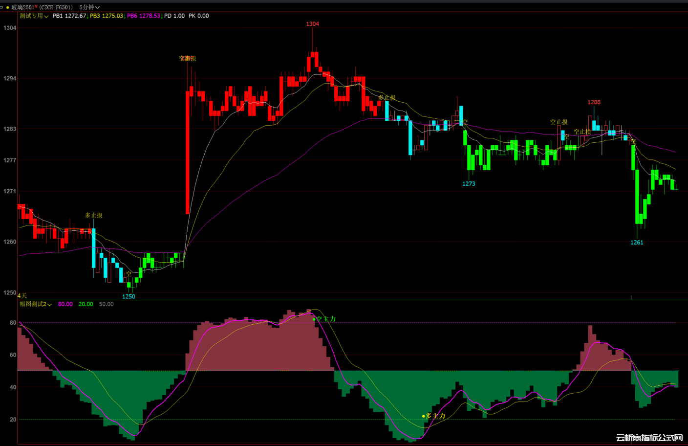Click the green 20.00 parameter value
The height and width of the screenshot is (446, 688).
[x=86, y=304]
